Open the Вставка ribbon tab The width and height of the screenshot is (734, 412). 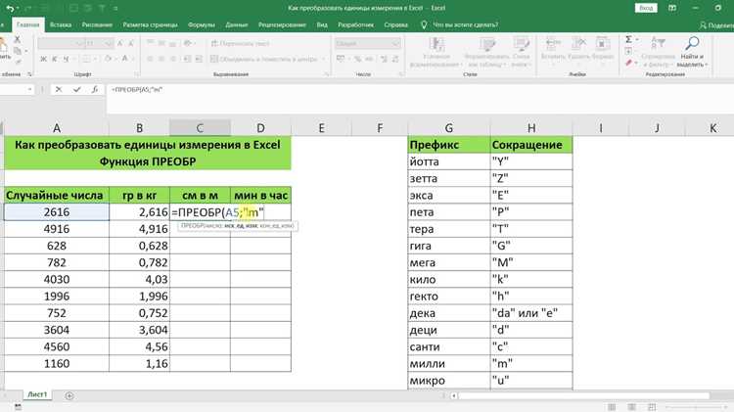pos(61,24)
